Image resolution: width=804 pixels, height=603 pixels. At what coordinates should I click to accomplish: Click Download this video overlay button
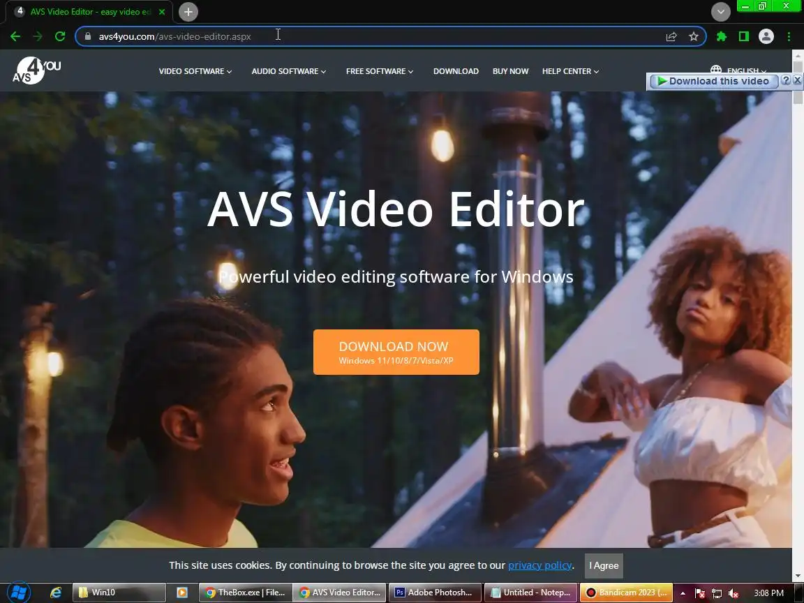tap(713, 81)
